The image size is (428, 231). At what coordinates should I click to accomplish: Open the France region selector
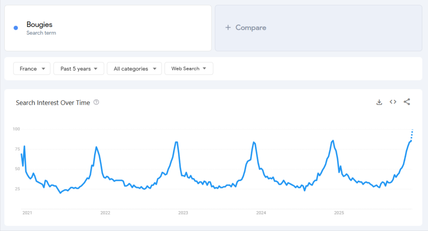pos(32,68)
